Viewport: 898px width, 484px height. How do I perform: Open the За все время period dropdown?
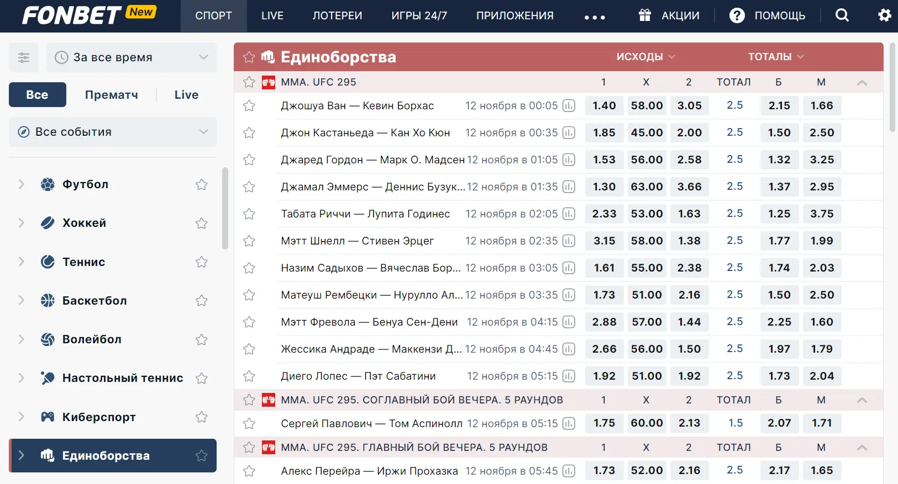(x=132, y=57)
